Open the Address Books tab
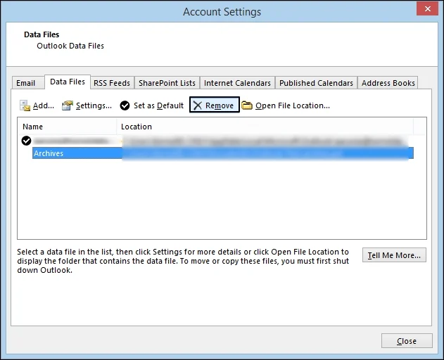The height and width of the screenshot is (360, 444). (x=388, y=83)
